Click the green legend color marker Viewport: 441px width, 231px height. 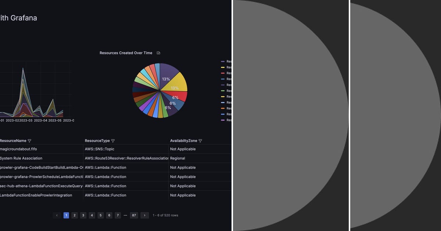(222, 91)
